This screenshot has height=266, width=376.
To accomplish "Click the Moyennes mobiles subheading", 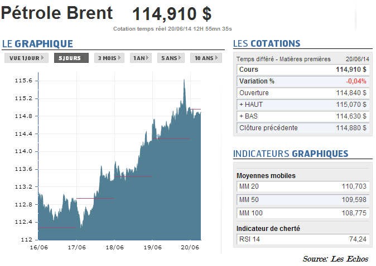I will click(266, 176).
